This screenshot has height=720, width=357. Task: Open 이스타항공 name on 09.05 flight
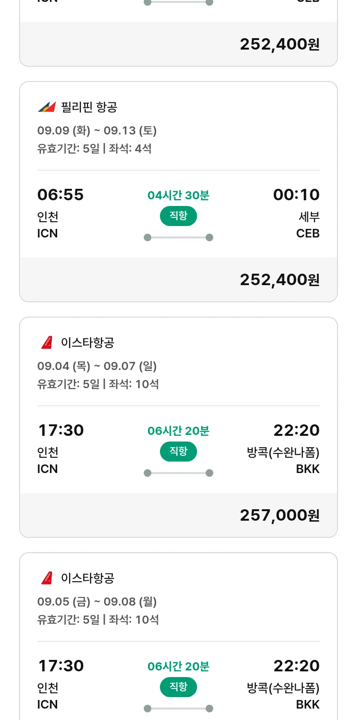[88, 578]
